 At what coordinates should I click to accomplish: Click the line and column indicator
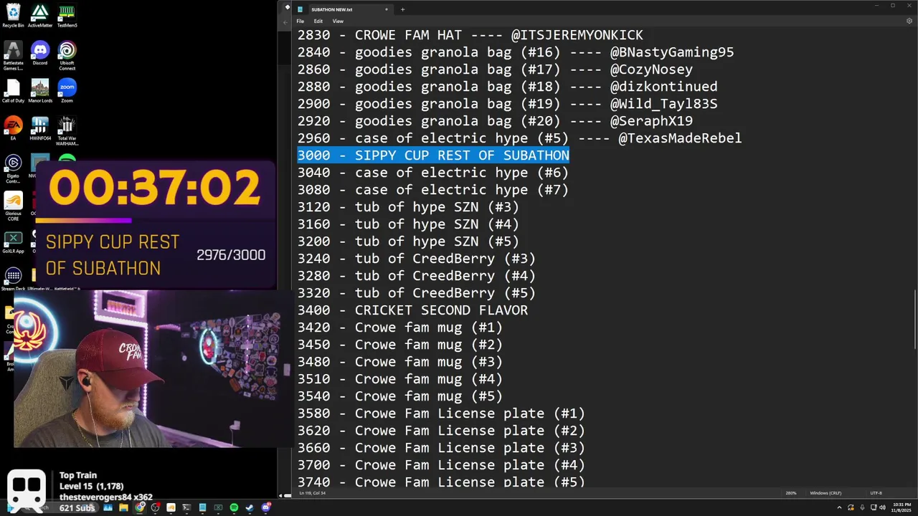(312, 493)
